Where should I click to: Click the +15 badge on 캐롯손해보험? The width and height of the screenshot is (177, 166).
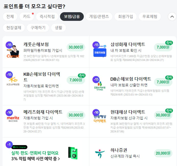[x=9, y=45]
